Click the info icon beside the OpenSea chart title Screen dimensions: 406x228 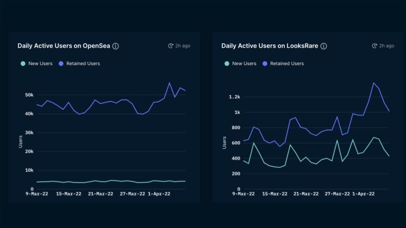(x=115, y=46)
